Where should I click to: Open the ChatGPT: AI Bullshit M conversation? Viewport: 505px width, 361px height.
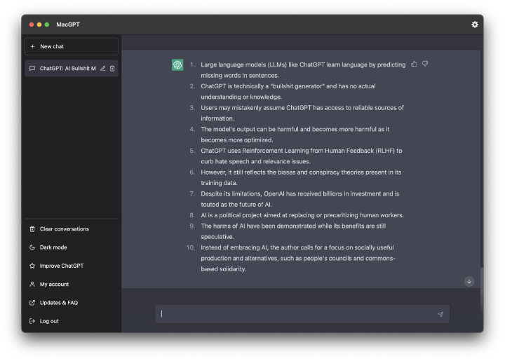(72, 68)
